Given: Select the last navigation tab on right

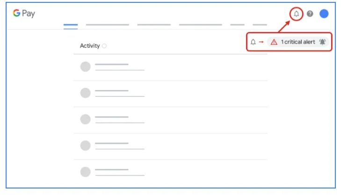Looking at the screenshot, I should (x=260, y=25).
